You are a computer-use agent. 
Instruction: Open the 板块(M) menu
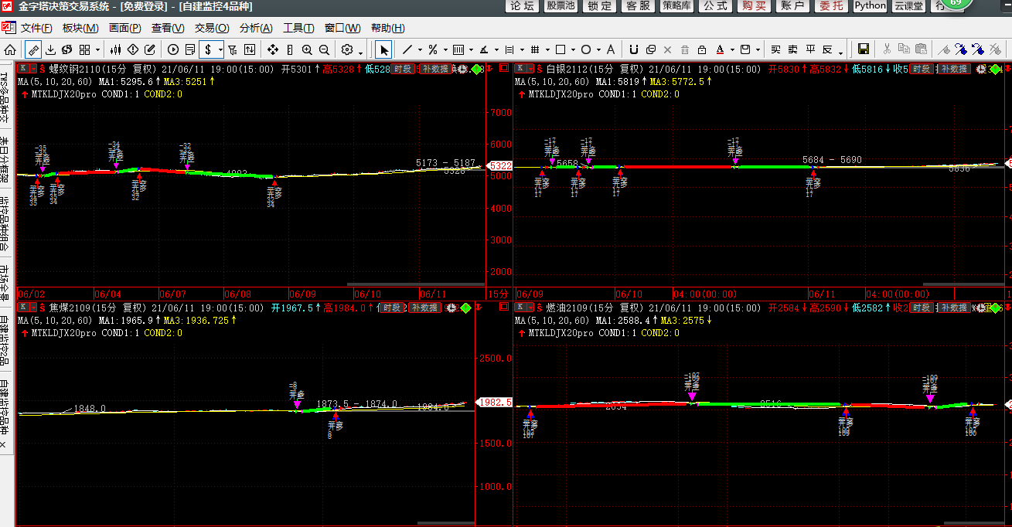click(80, 29)
